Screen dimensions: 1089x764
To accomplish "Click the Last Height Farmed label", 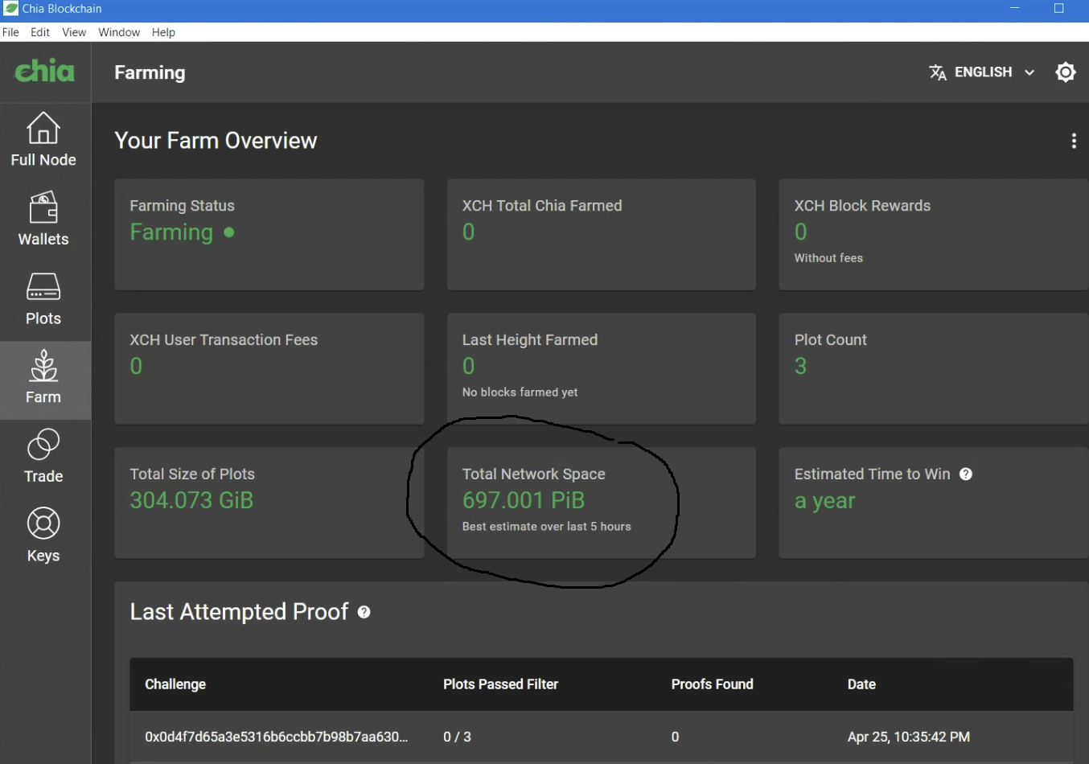I will (x=529, y=340).
